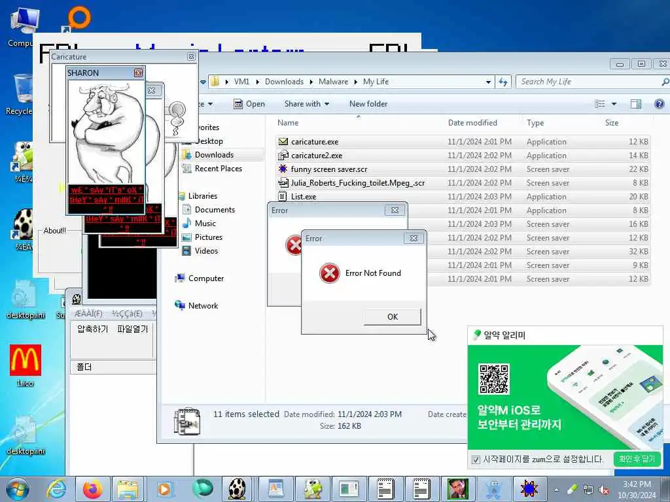Open the caricature.exe file icon
The width and height of the screenshot is (670, 502).
point(283,142)
